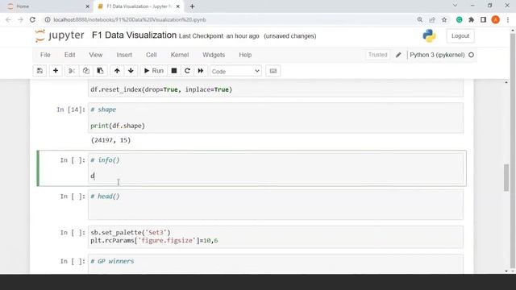The image size is (516, 290).
Task: Paste cells below icon in toolbar
Action: (x=100, y=71)
